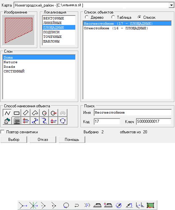The width and height of the screenshot is (175, 210).
Task: Click the plain iron smoothing tool
Action: pyautogui.click(x=97, y=205)
